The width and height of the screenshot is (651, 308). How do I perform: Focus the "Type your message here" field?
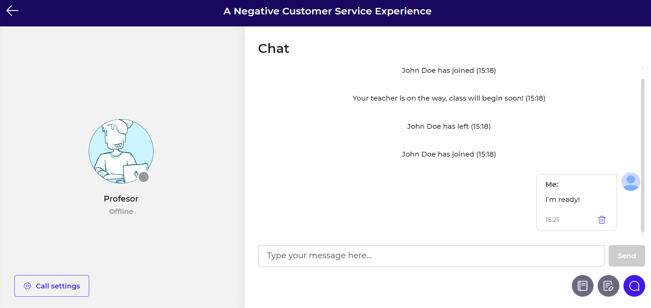click(x=431, y=256)
